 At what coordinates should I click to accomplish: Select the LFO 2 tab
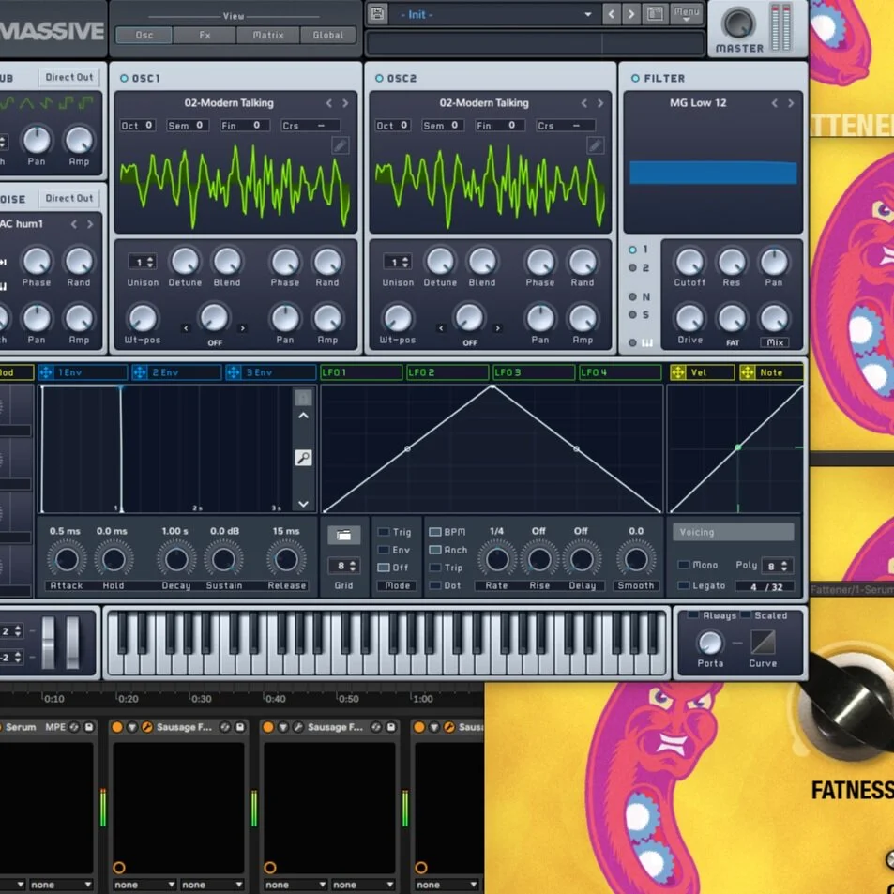click(x=447, y=372)
